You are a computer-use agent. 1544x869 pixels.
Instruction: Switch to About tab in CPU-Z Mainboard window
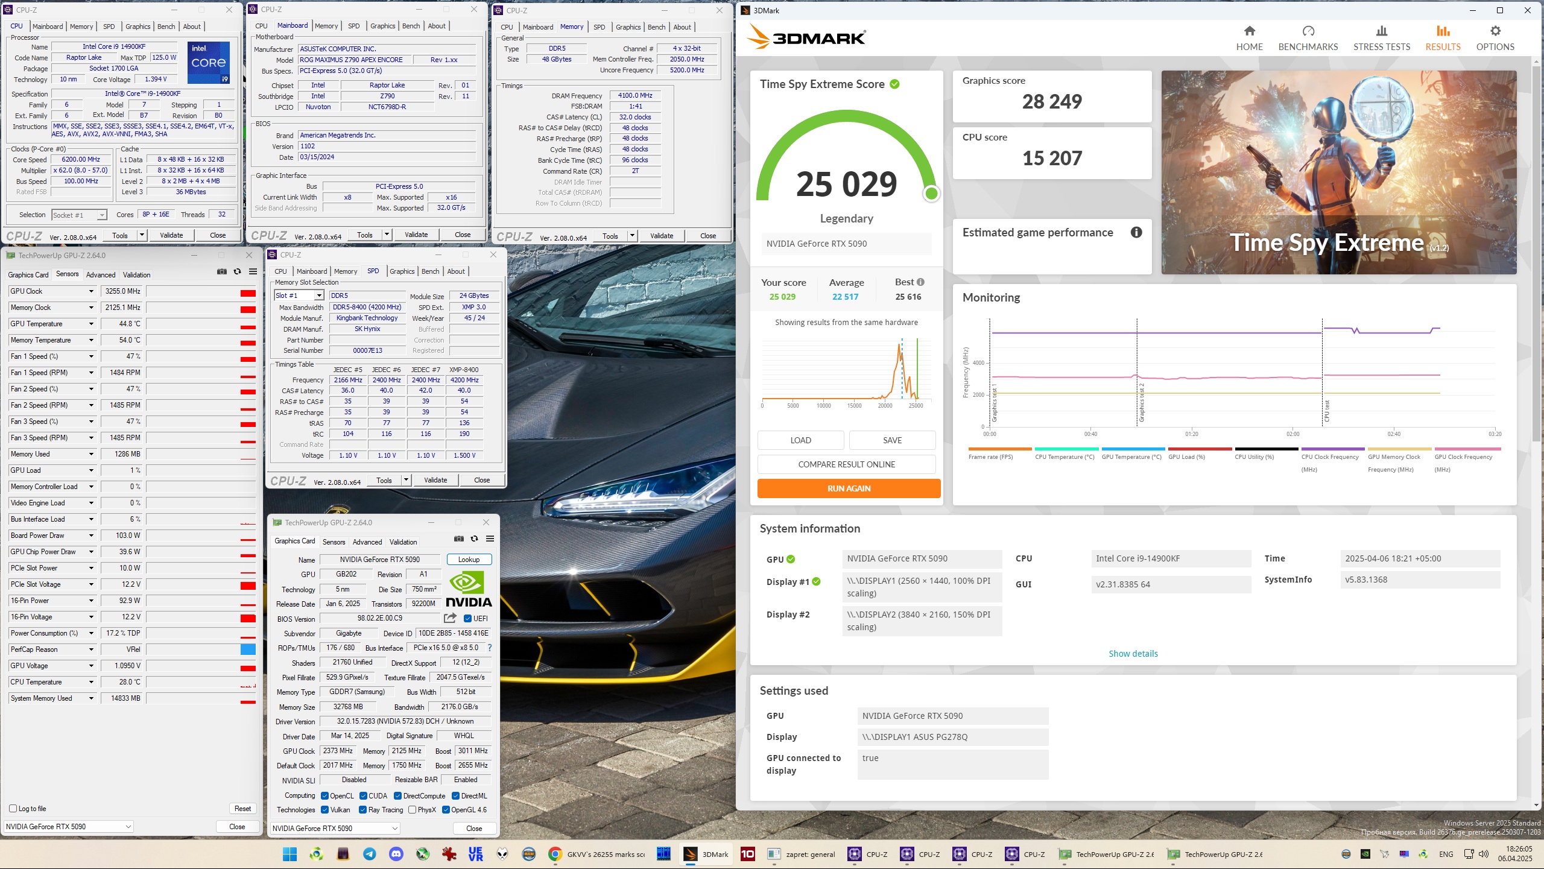coord(437,26)
